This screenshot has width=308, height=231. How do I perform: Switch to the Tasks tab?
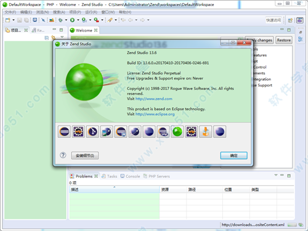[x=110, y=176]
